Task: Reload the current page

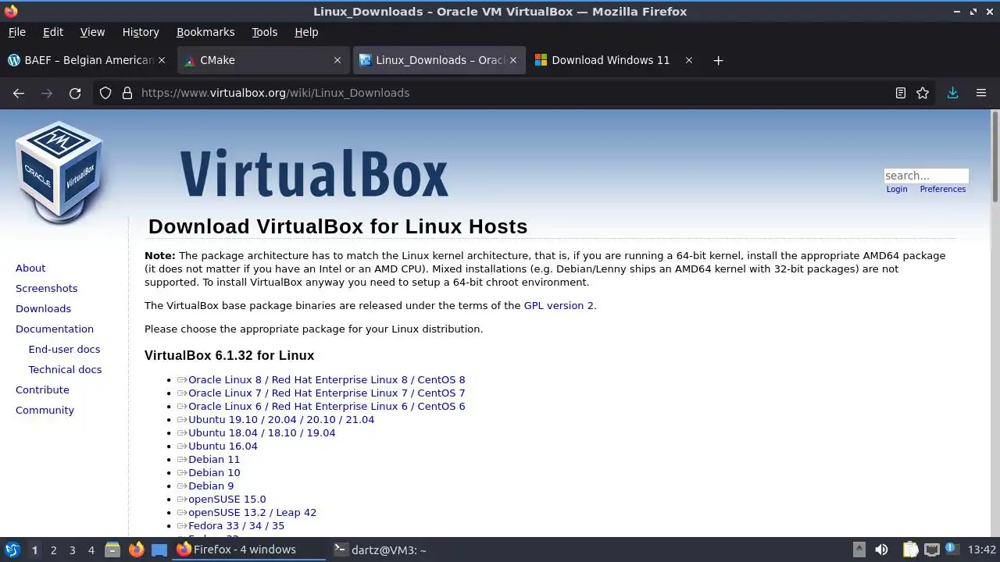Action: [x=75, y=93]
